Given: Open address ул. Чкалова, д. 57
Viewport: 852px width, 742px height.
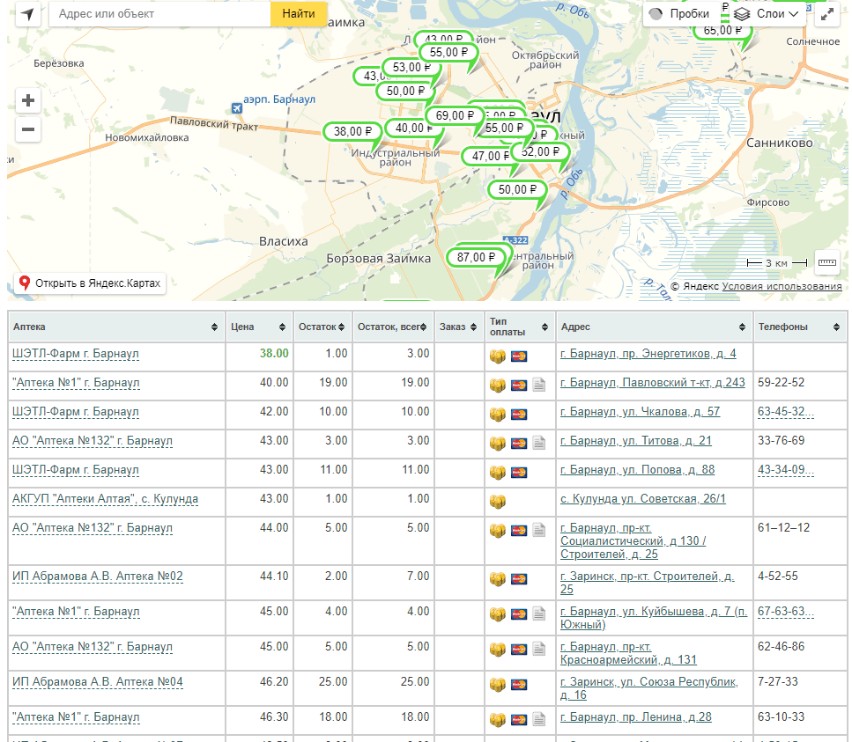Looking at the screenshot, I should coord(640,412).
